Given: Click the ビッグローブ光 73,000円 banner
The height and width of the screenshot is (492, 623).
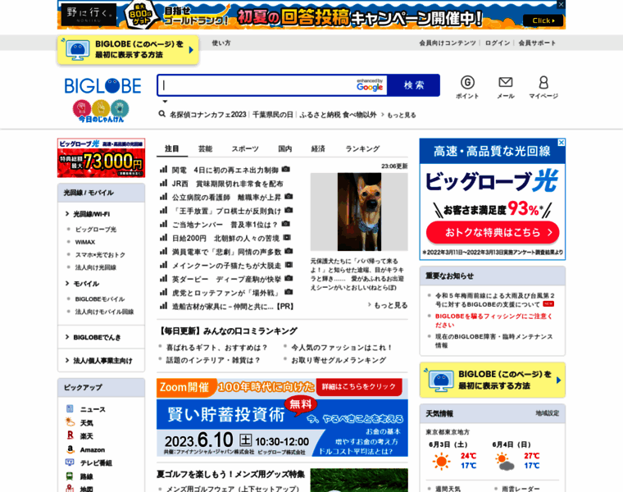Looking at the screenshot, I should coord(102,157).
